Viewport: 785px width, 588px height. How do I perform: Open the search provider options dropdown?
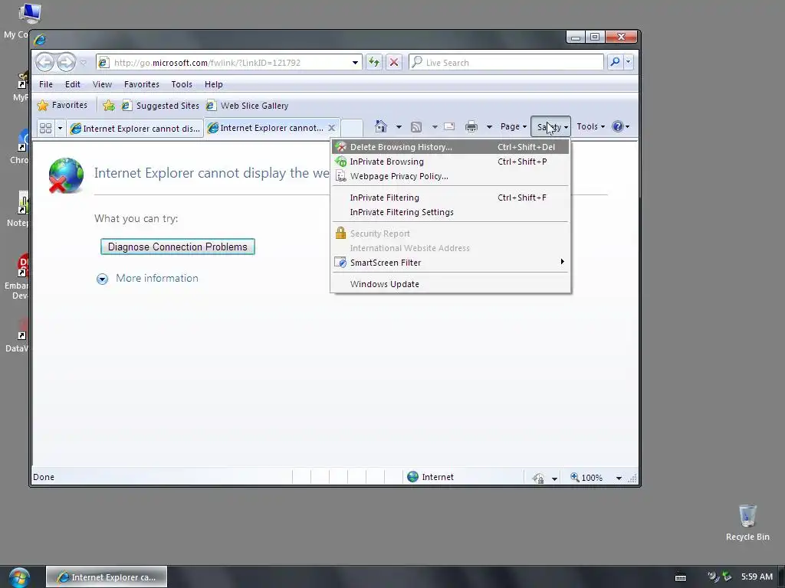pyautogui.click(x=629, y=62)
